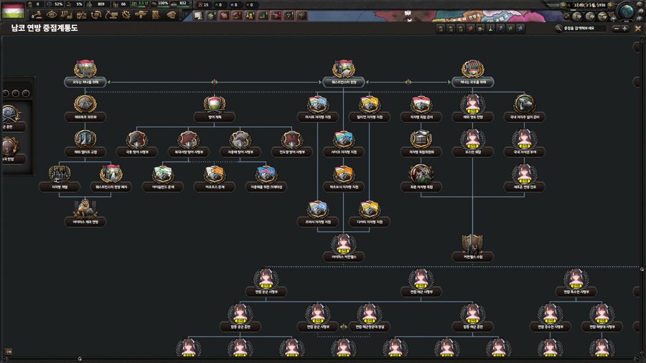
Task: Toggle the blue star focus filter at the far right
Action: coord(520,29)
